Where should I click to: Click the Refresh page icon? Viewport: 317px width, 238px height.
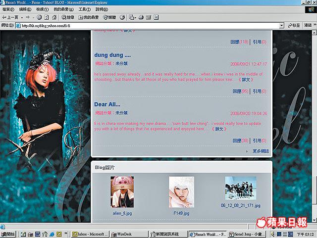pos(47,18)
